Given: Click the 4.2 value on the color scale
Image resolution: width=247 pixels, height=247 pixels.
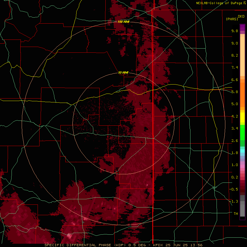Looking at the screenshot, I should click(x=235, y=116).
